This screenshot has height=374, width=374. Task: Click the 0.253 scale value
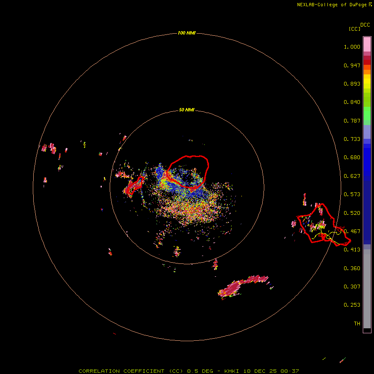point(352,305)
